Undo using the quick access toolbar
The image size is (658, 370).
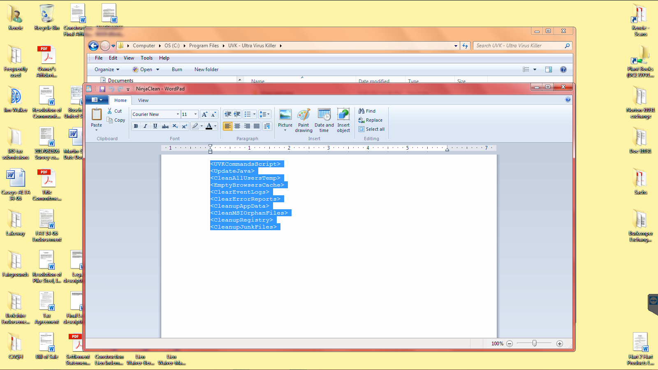point(111,89)
